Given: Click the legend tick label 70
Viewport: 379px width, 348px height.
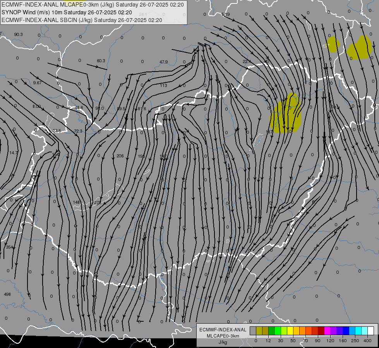Looking at the screenshot, I should (305, 341).
